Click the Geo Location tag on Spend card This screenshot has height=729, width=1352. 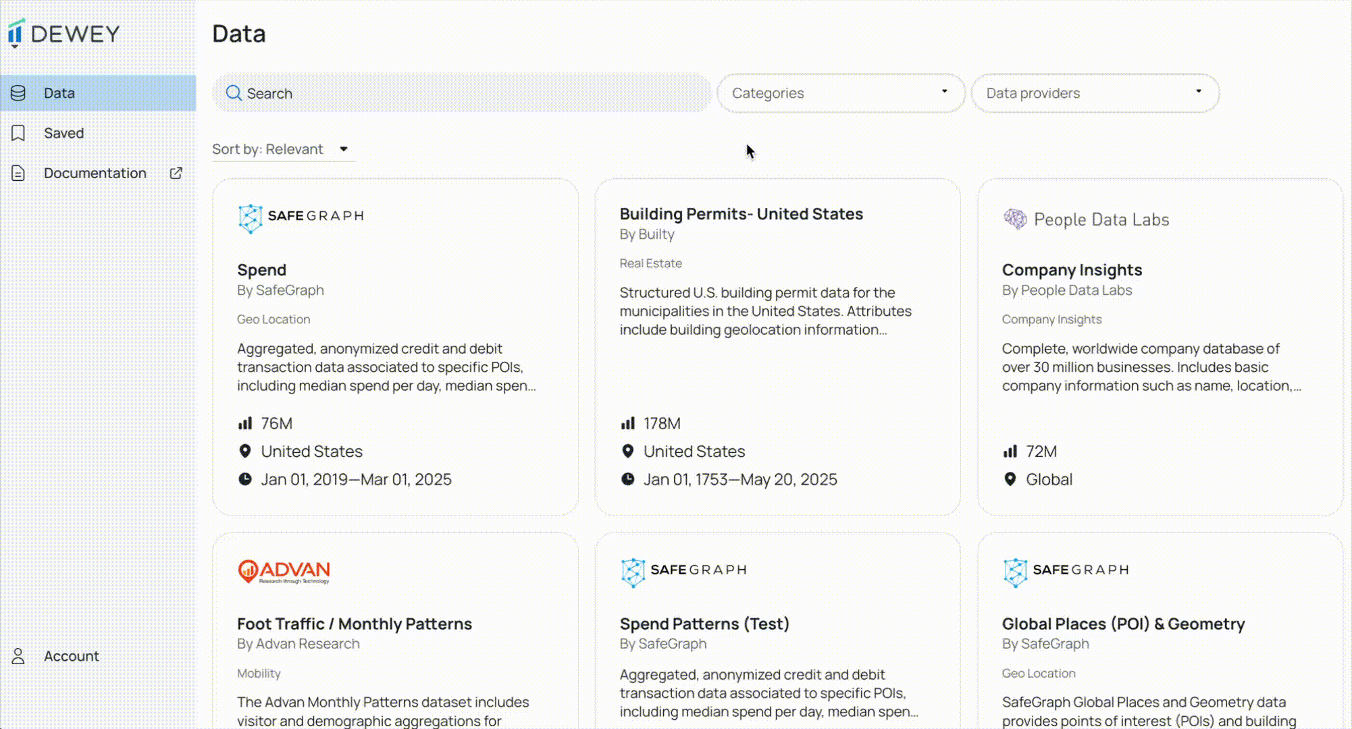pyautogui.click(x=274, y=319)
